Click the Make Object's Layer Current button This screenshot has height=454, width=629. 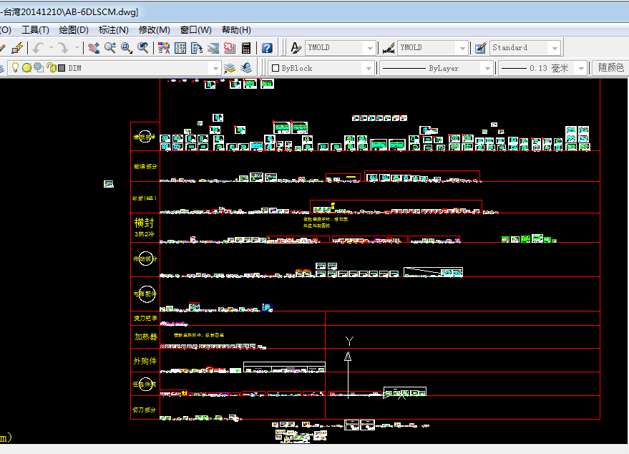pos(230,68)
